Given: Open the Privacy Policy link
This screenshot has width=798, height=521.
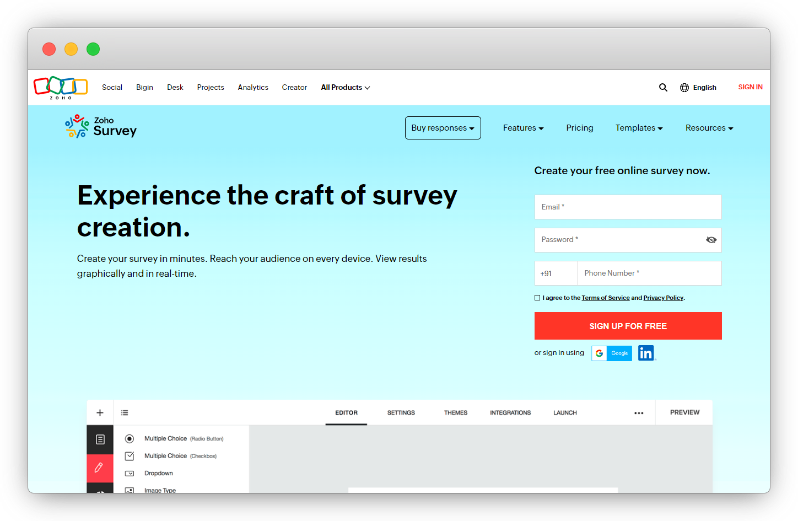Looking at the screenshot, I should click(664, 298).
